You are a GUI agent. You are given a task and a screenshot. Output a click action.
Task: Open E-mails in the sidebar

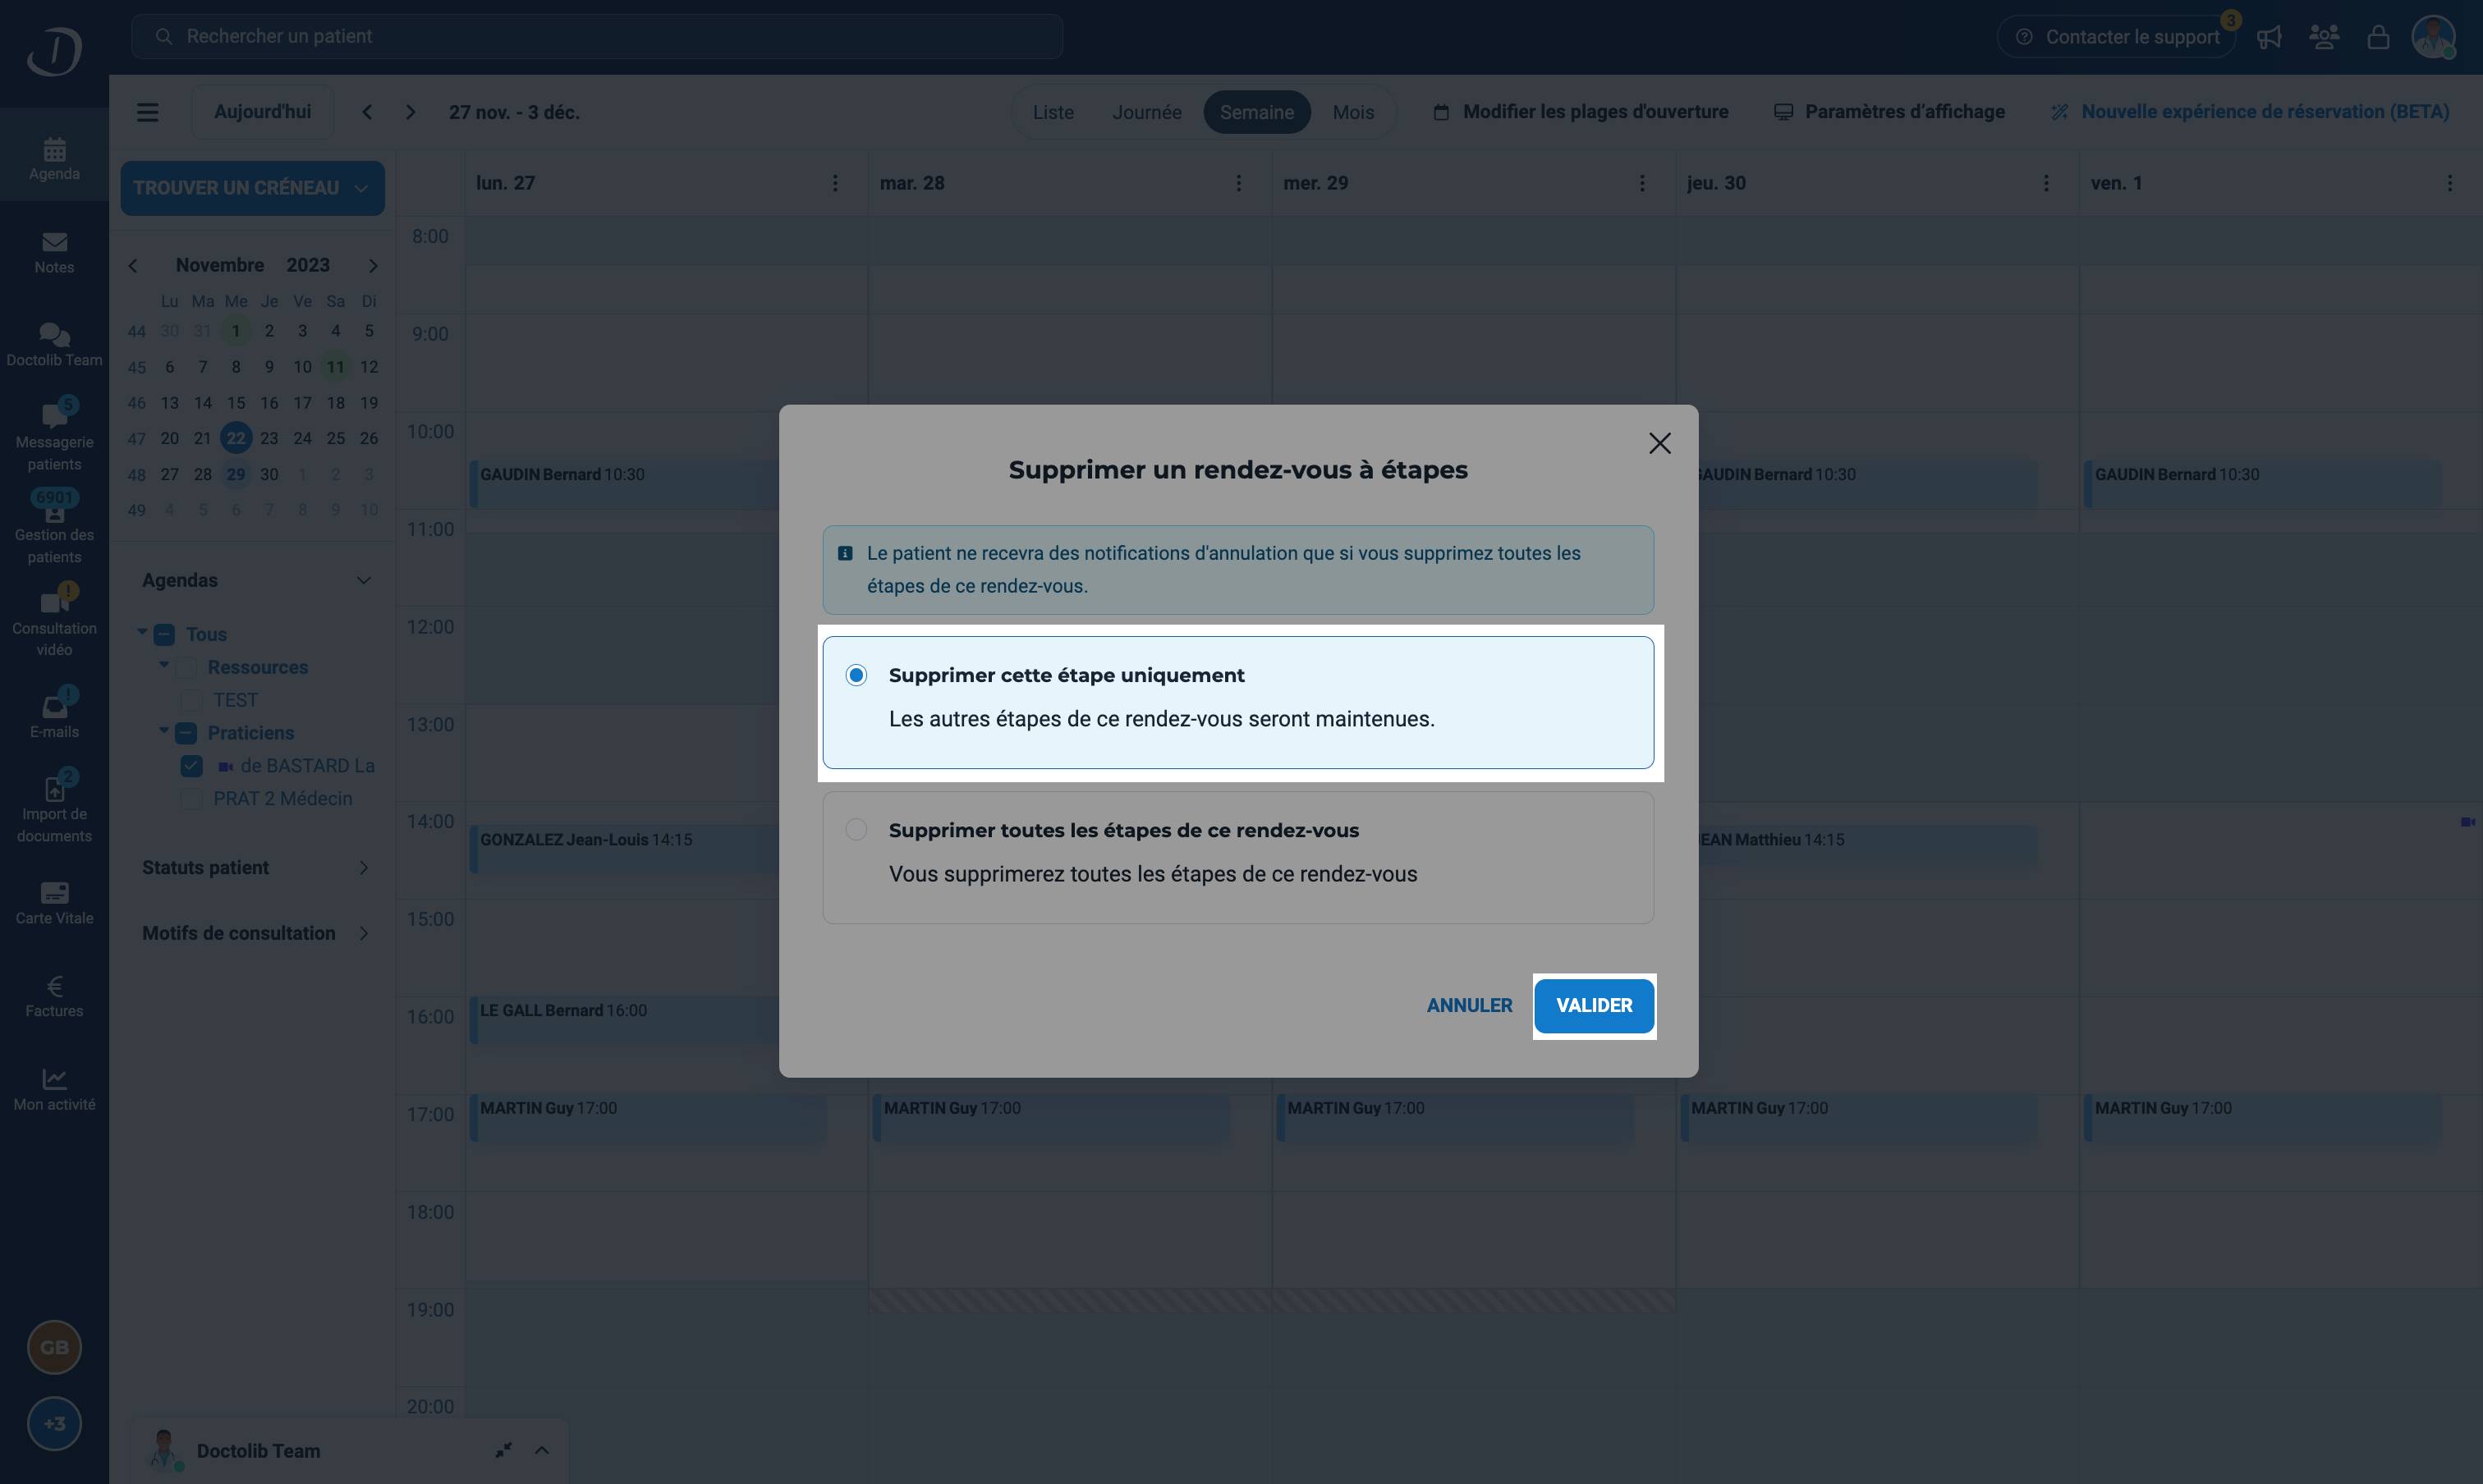pyautogui.click(x=54, y=715)
